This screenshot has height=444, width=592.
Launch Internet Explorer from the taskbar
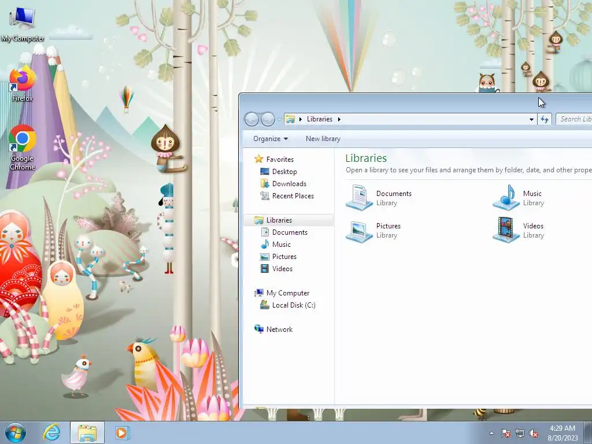[51, 432]
